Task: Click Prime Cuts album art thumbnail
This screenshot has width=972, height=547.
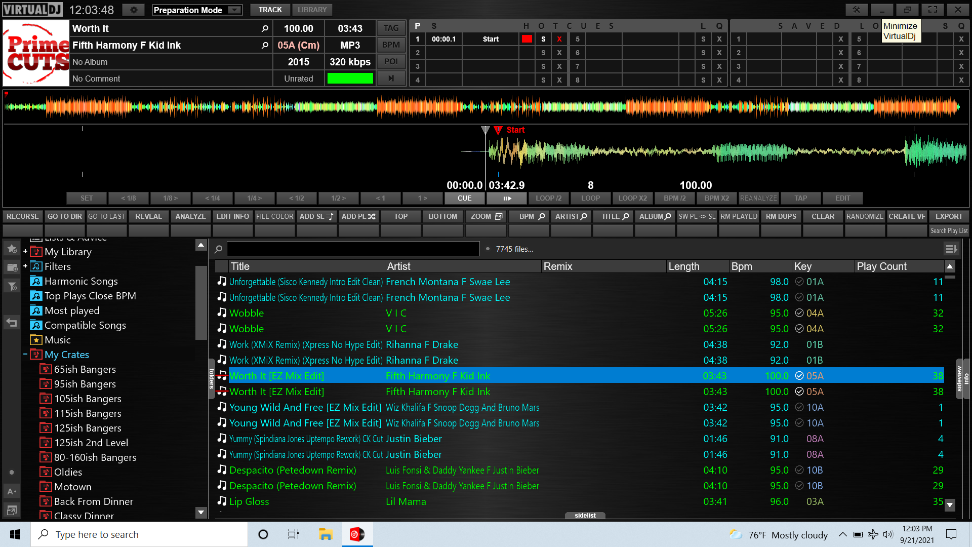Action: point(36,53)
